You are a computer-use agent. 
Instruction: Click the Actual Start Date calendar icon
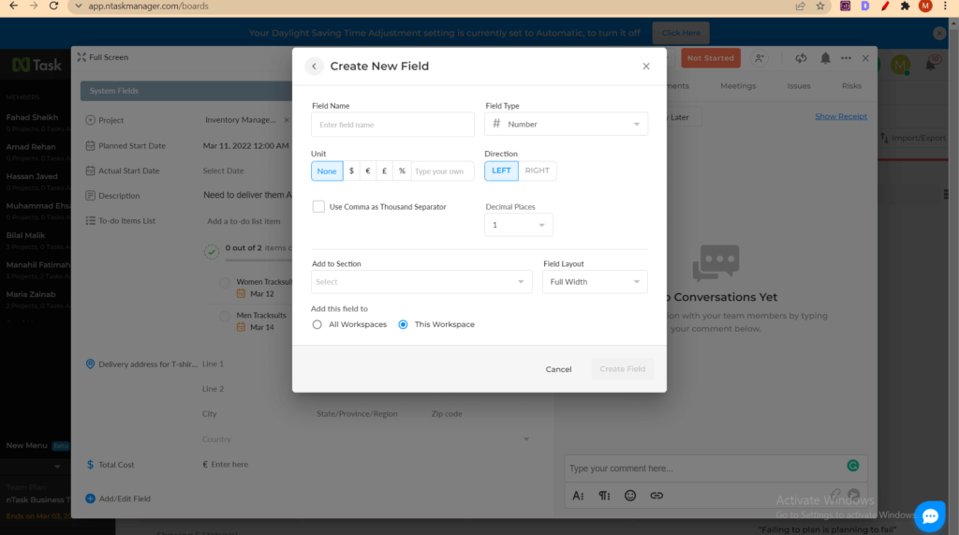[91, 171]
